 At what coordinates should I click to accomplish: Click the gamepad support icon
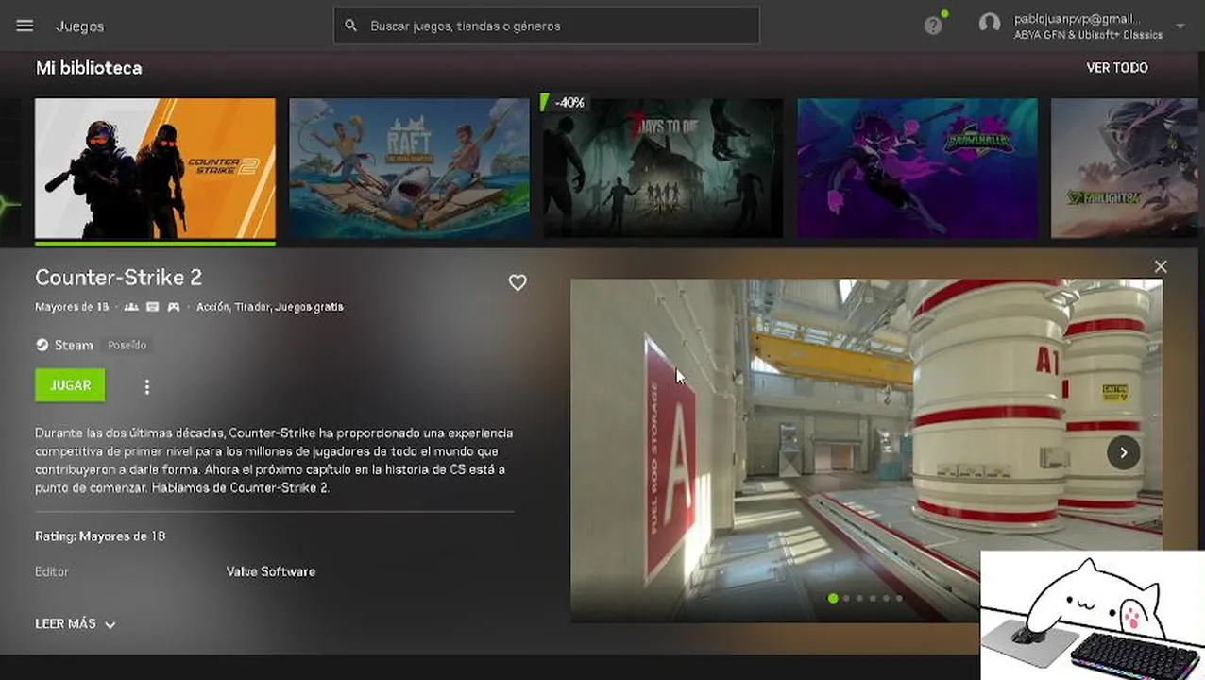(174, 307)
